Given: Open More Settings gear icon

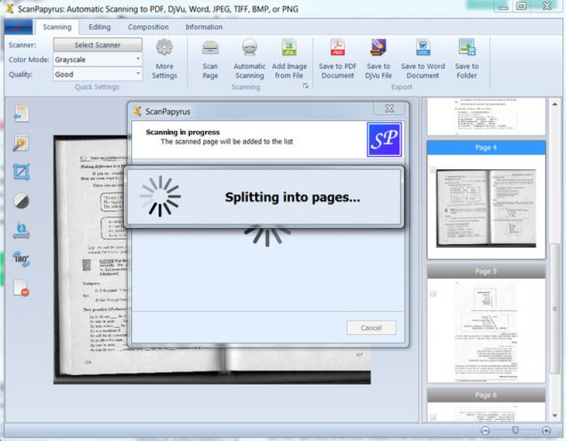Looking at the screenshot, I should click(x=164, y=47).
